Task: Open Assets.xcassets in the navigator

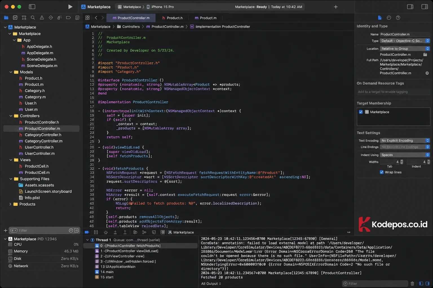Action: [36, 185]
